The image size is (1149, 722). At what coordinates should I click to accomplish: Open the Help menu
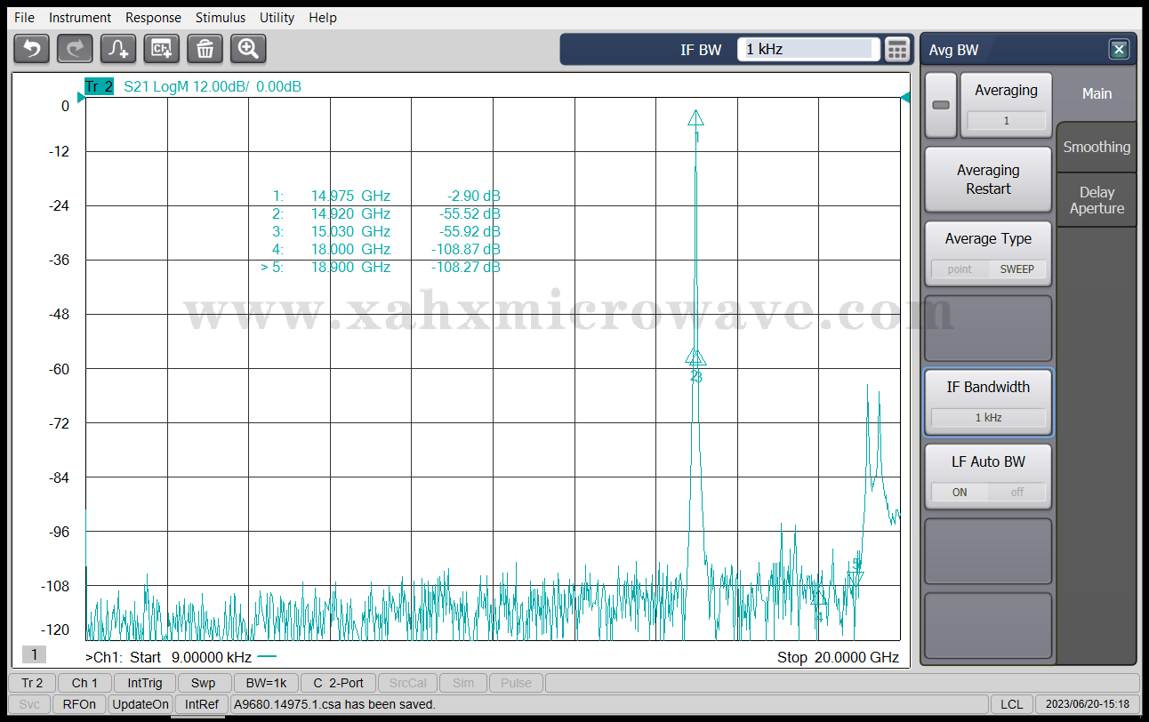(323, 18)
